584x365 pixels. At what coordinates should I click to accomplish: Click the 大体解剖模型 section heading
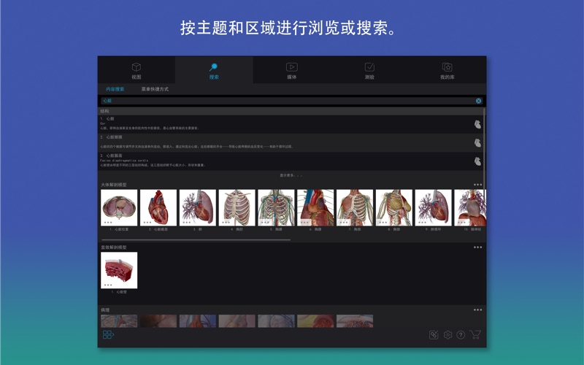click(x=114, y=185)
